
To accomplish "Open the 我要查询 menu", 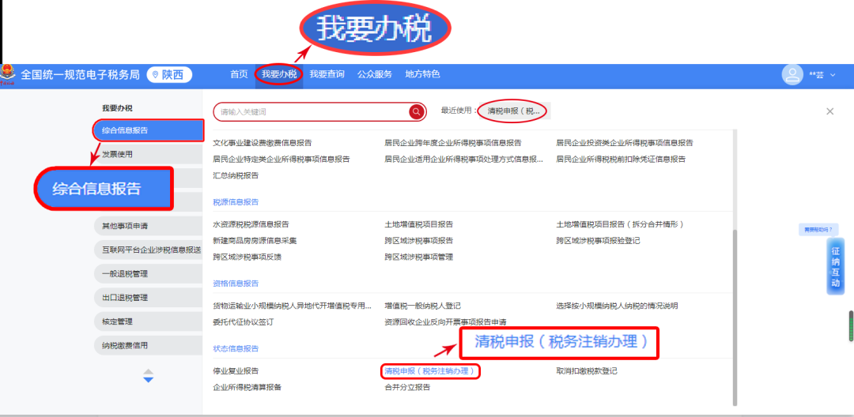I will [x=327, y=74].
